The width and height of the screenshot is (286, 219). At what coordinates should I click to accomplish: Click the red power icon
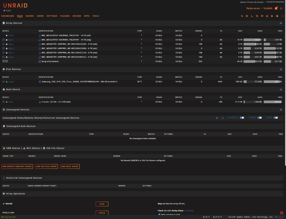point(282,16)
